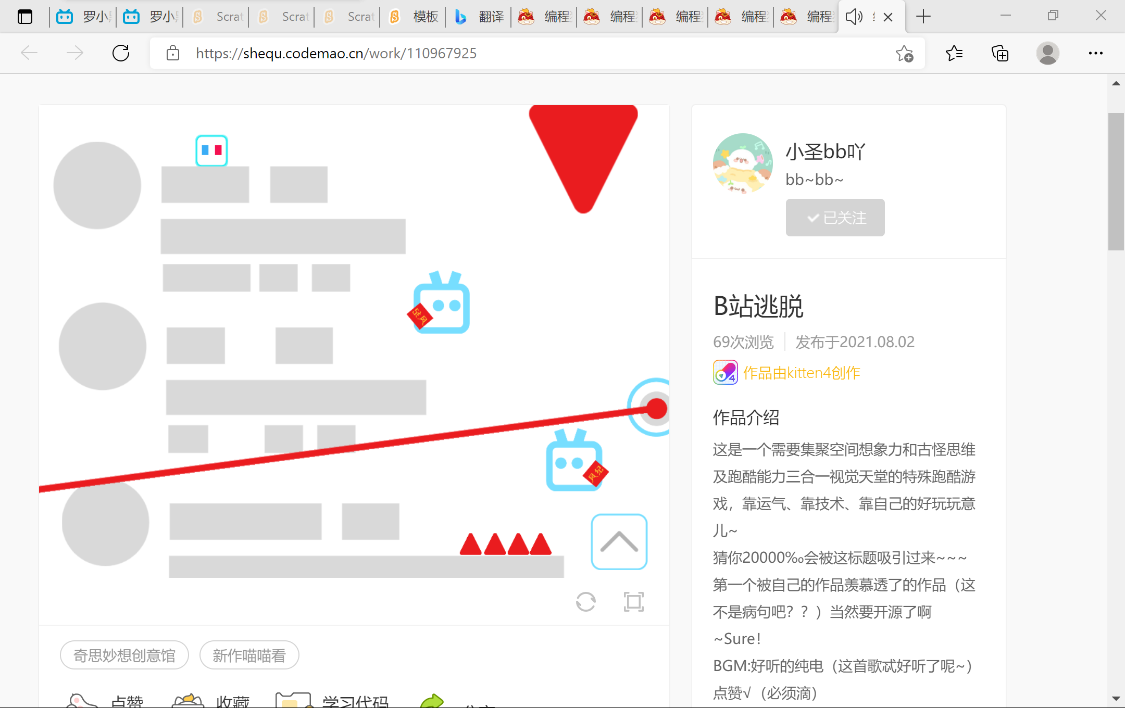The height and width of the screenshot is (708, 1125).
Task: Click the 69次浏览 view count
Action: [x=743, y=342]
